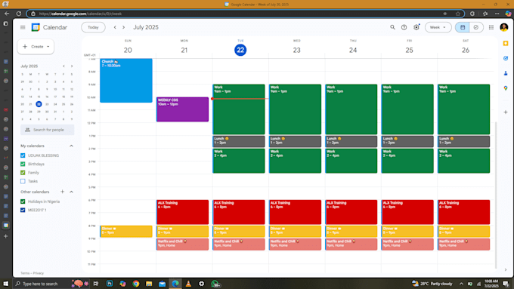Viewport: 514px width, 289px height.
Task: Click weather Partly cloudy in taskbar
Action: click(x=433, y=284)
